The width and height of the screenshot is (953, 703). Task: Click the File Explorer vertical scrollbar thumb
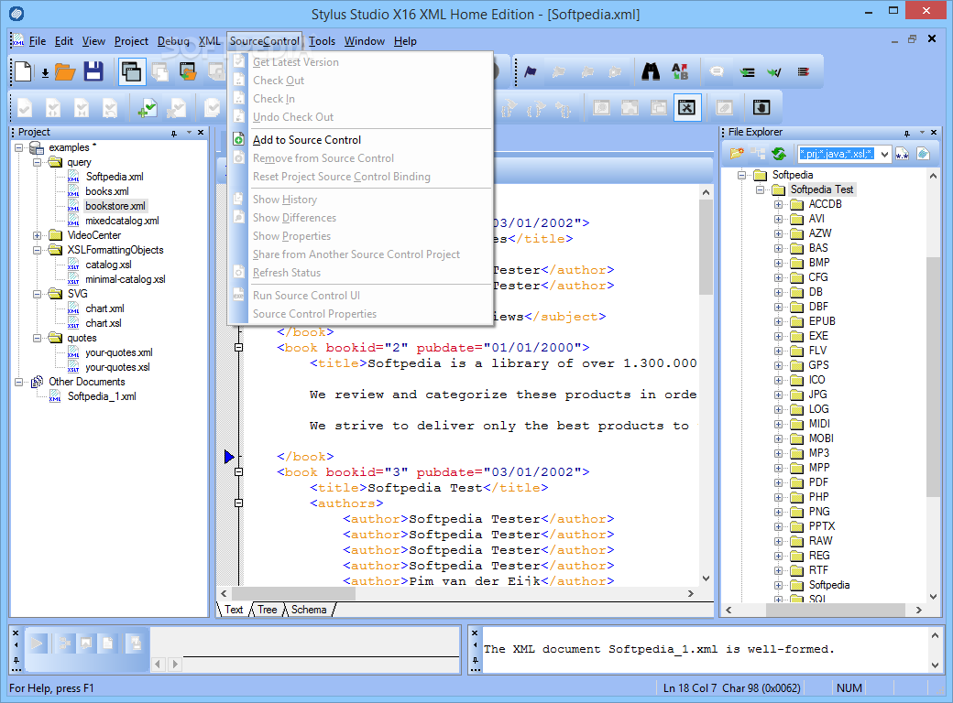[x=933, y=377]
